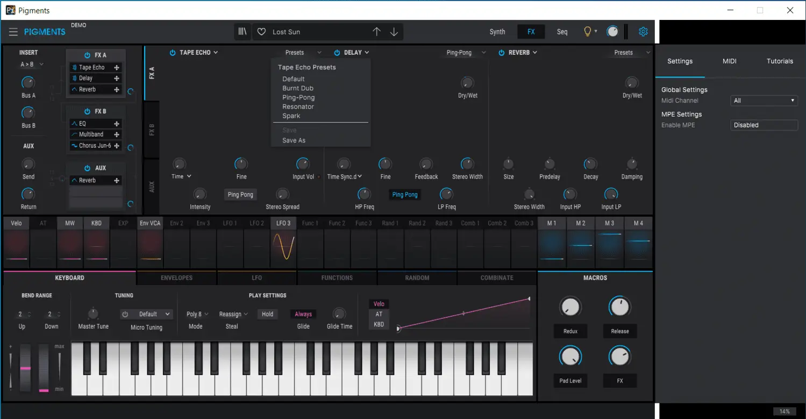Select Save As in presets menu
Image resolution: width=806 pixels, height=419 pixels.
point(294,140)
